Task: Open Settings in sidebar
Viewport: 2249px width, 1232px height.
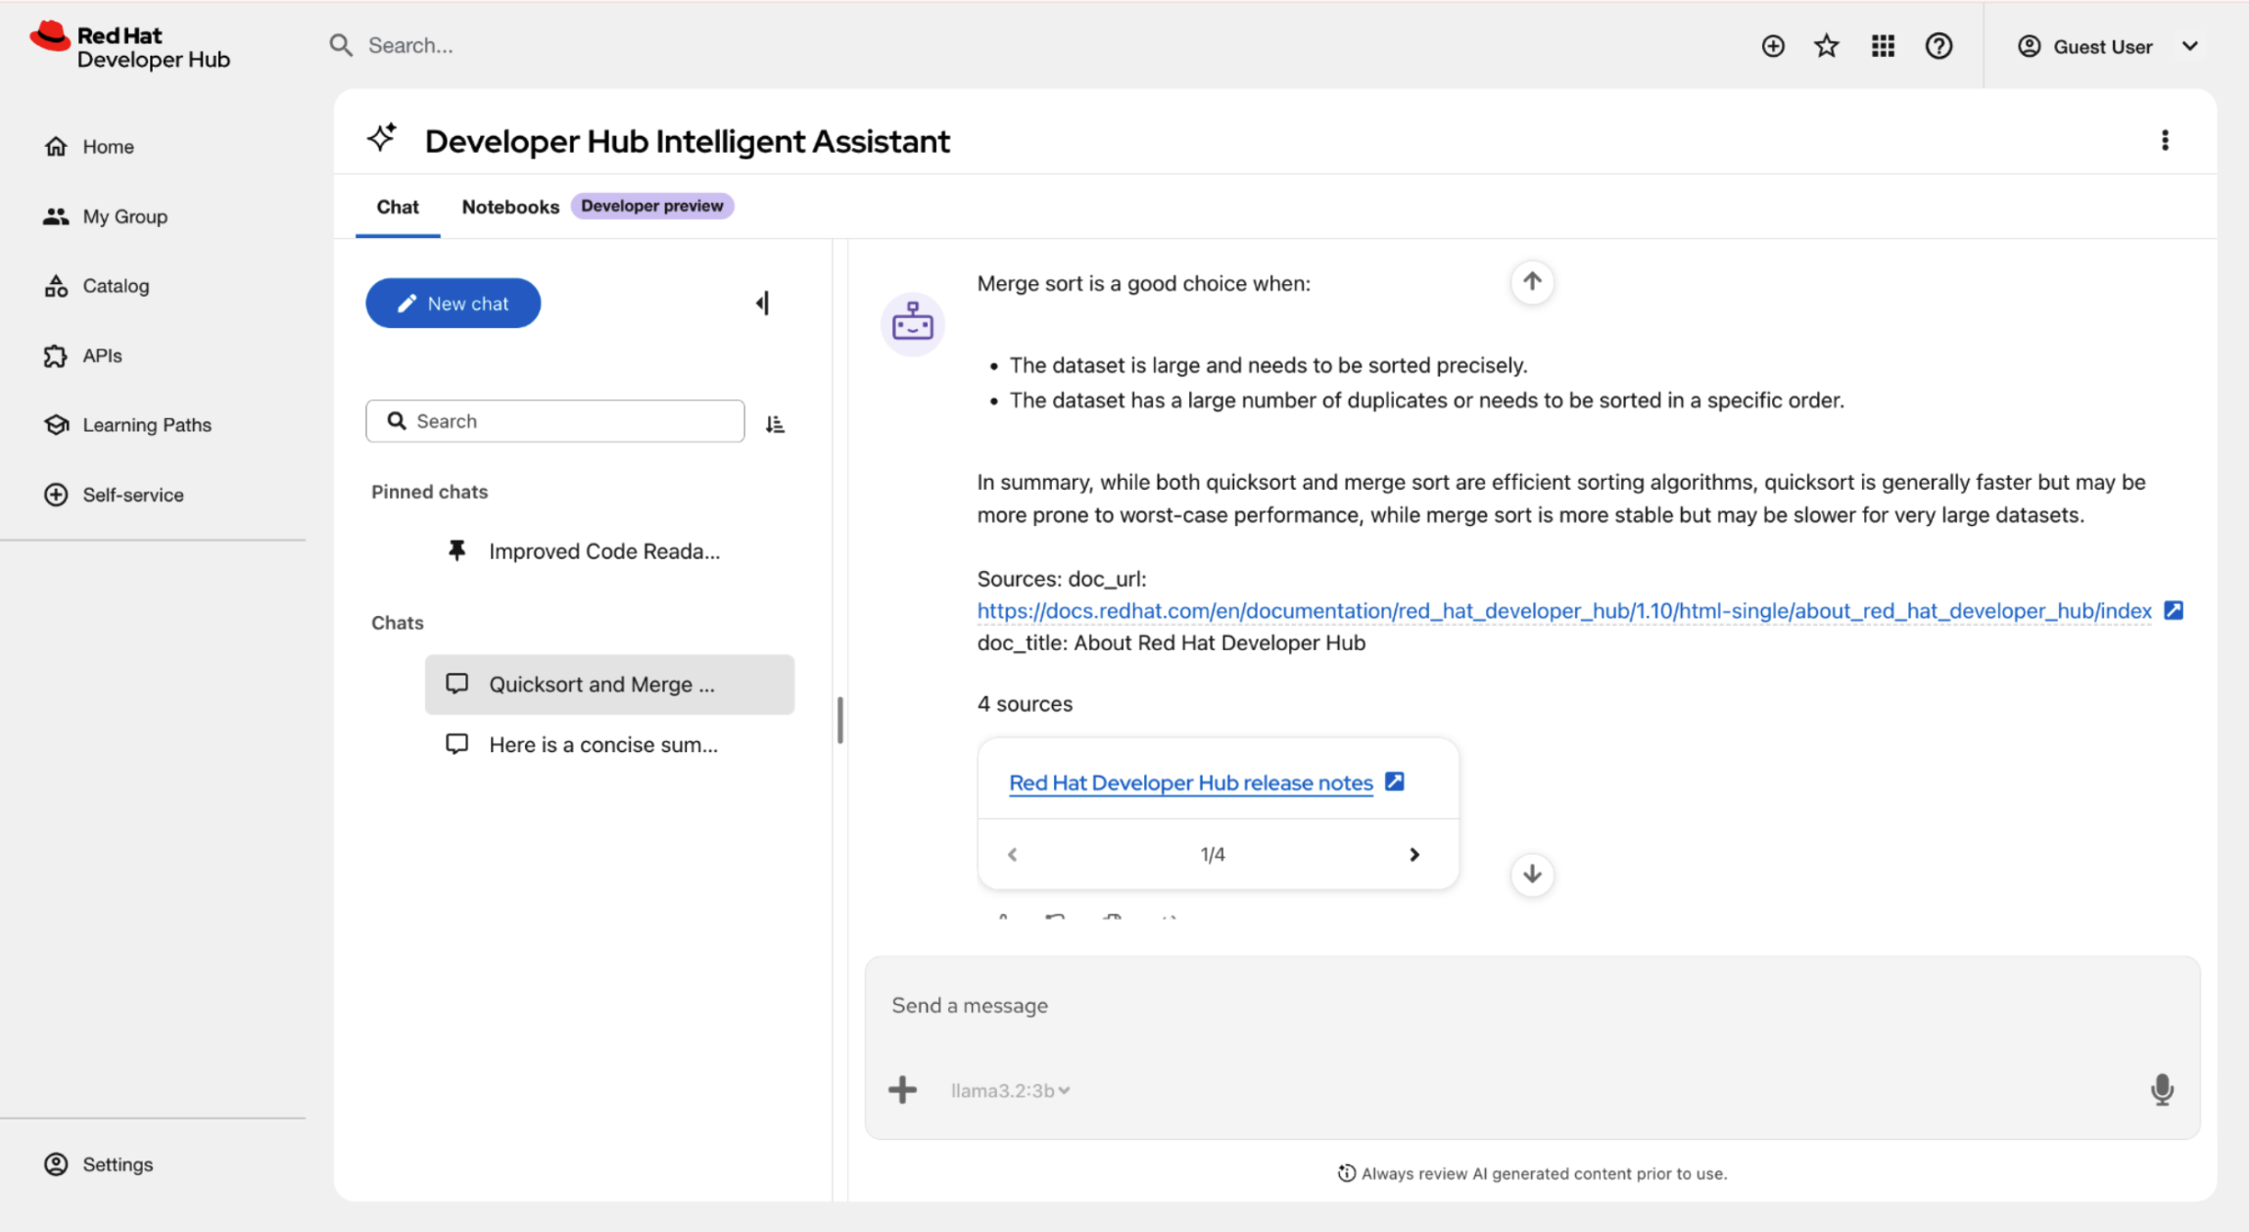Action: point(98,1164)
